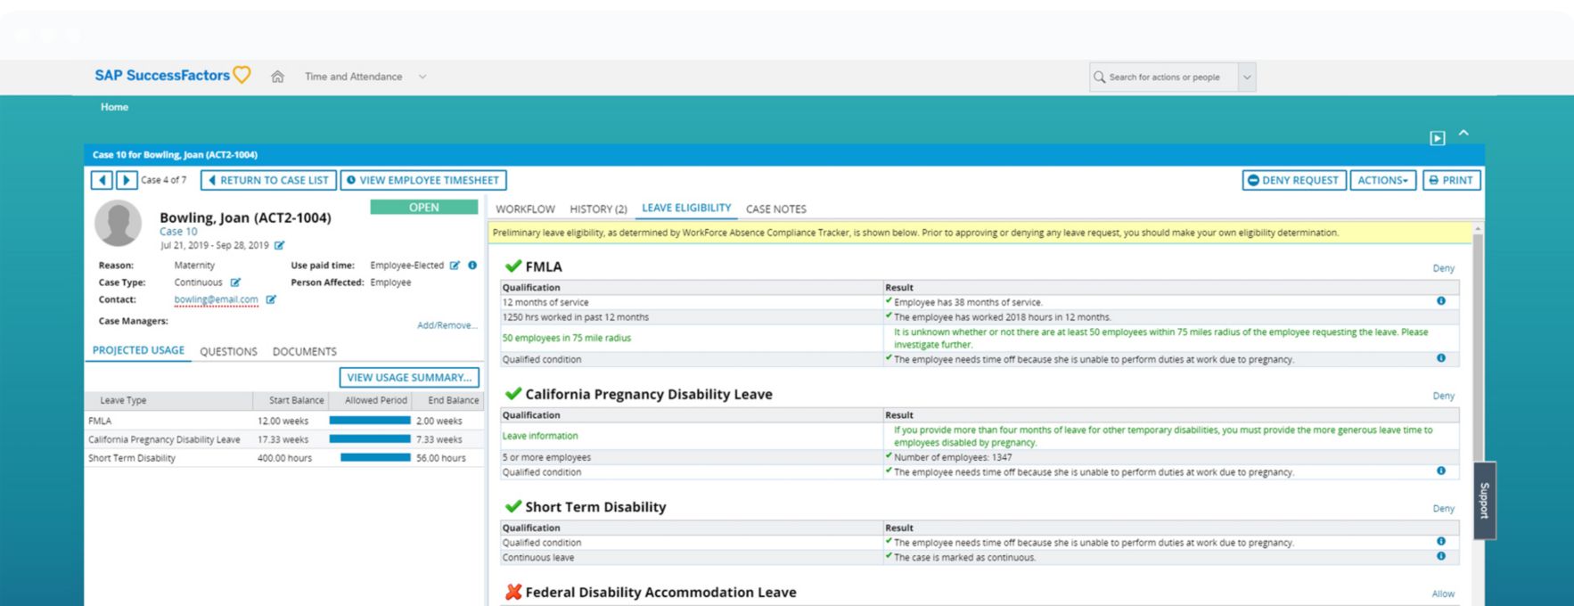
Task: Edit the contact email pencil icon
Action: pos(271,299)
